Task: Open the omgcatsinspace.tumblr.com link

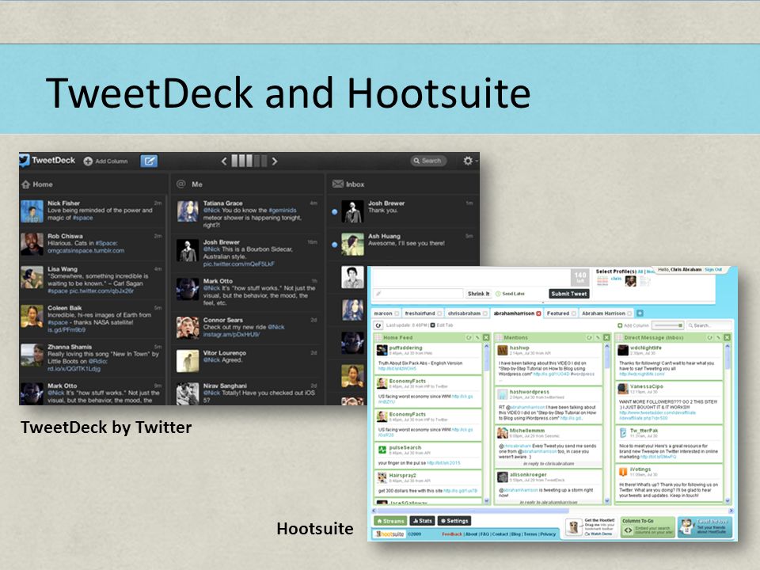Action: click(85, 251)
